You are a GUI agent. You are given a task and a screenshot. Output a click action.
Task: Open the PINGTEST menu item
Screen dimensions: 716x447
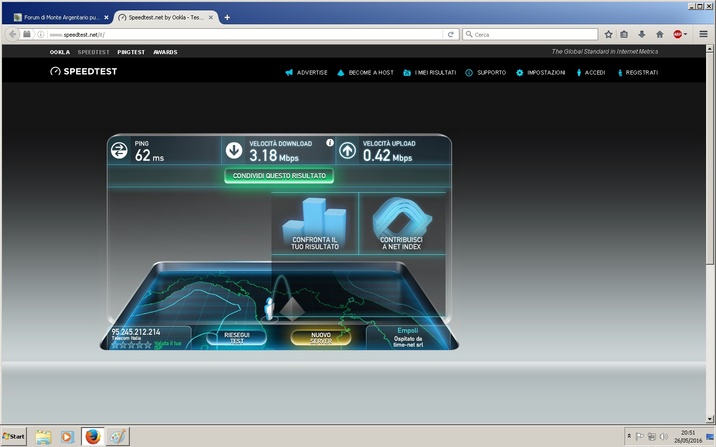tap(131, 52)
